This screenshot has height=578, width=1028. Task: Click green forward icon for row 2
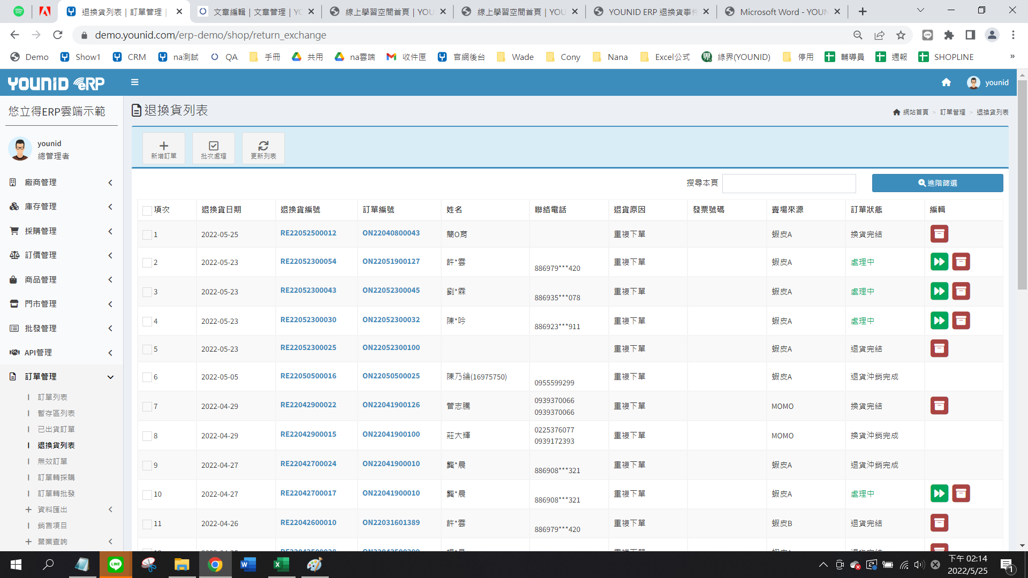[x=939, y=262]
